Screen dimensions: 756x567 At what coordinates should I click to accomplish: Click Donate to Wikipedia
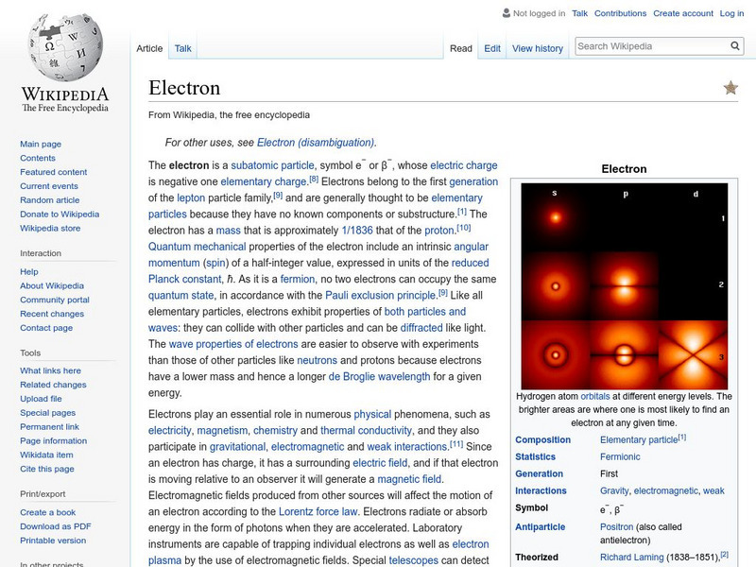click(x=60, y=214)
